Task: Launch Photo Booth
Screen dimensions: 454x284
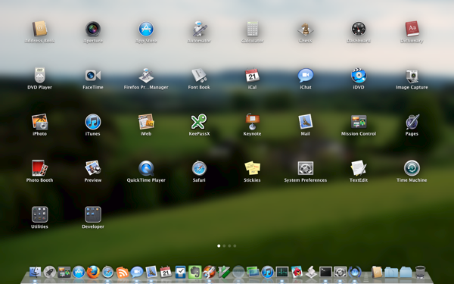Action: [x=39, y=168]
